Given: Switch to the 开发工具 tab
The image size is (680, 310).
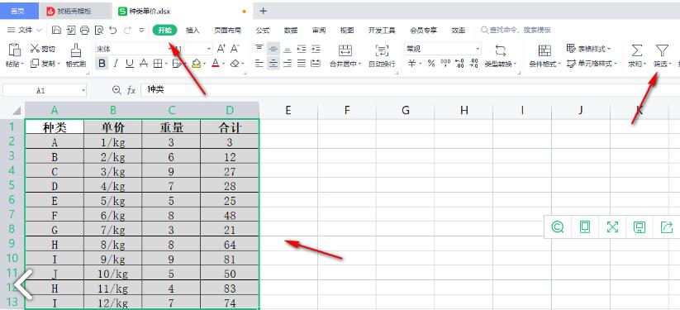Looking at the screenshot, I should (382, 30).
